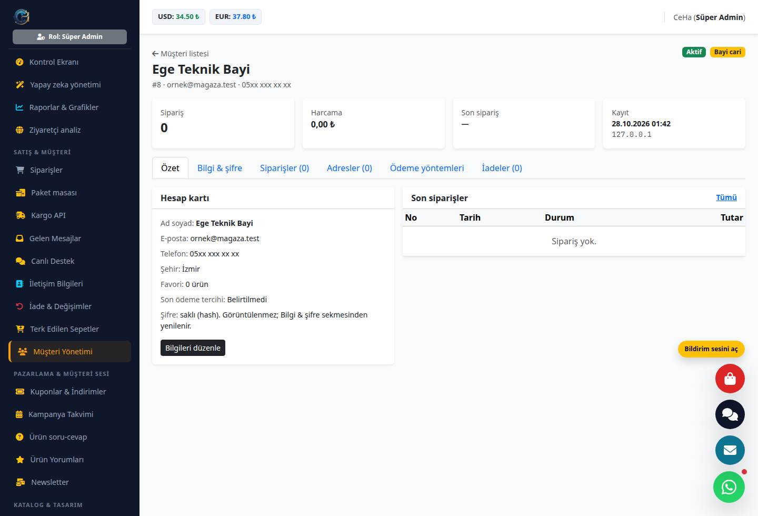
Task: Select the Siparişler cart icon
Action: (x=20, y=170)
